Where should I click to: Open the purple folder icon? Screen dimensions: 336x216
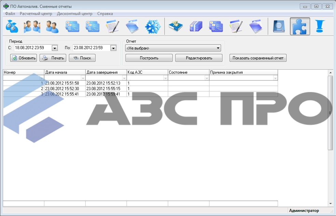click(256, 26)
